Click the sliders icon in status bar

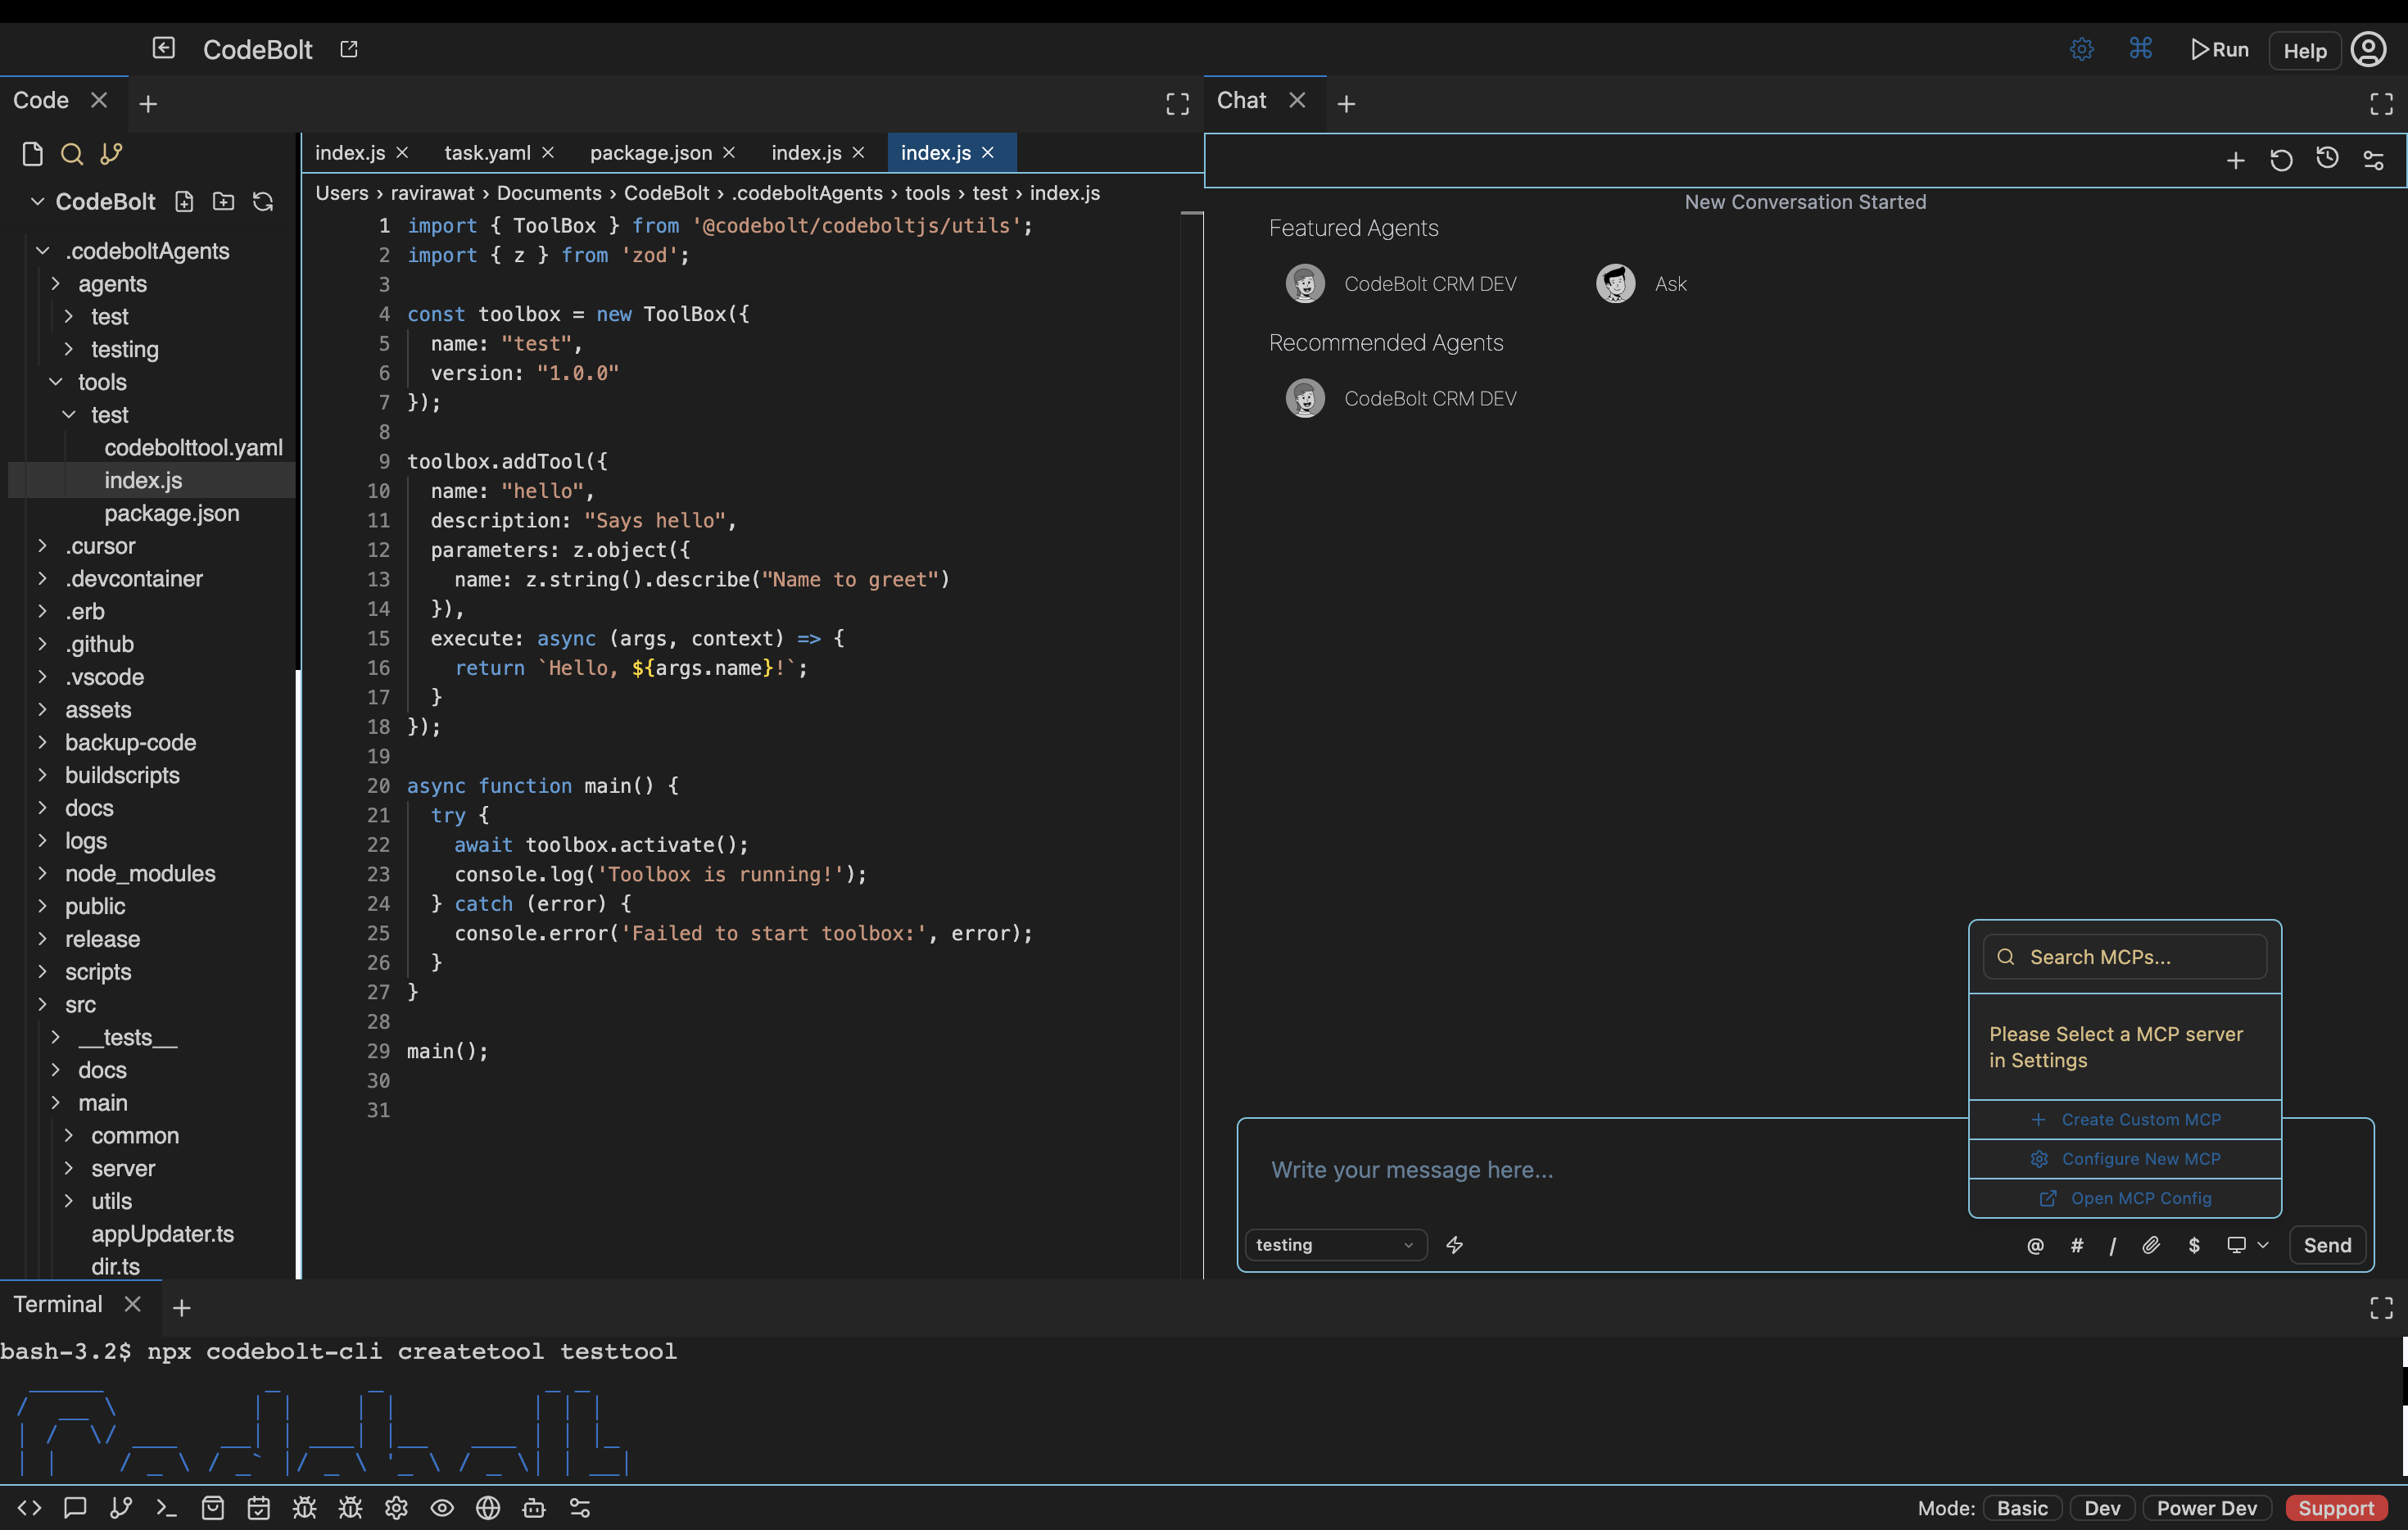(x=580, y=1508)
